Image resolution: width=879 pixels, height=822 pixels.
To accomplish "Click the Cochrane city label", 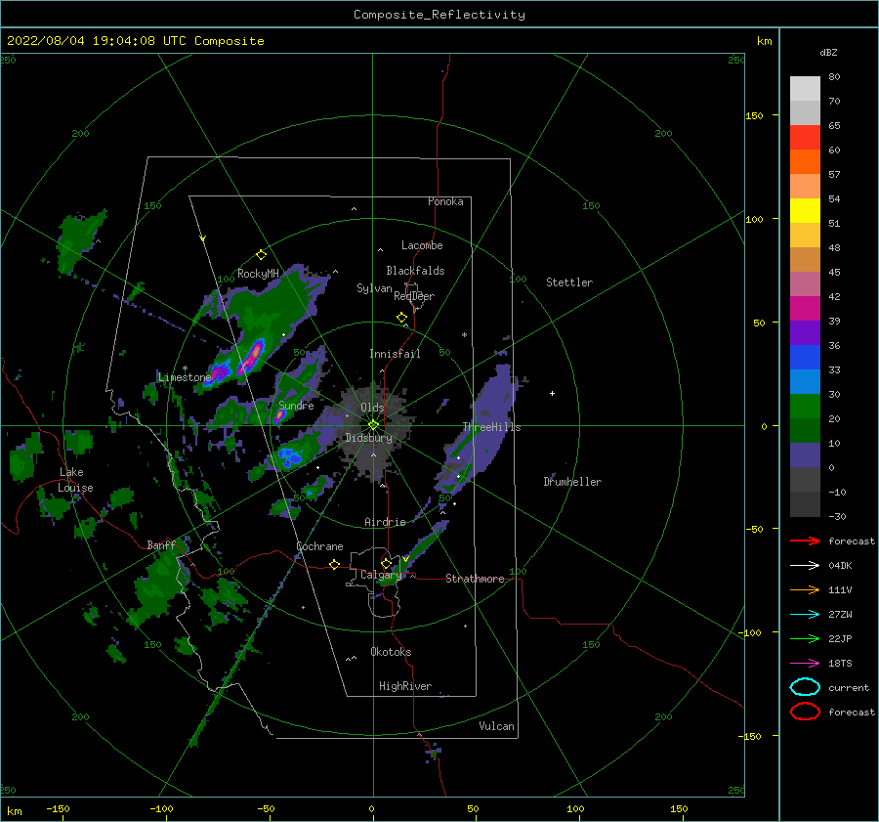I will (x=319, y=546).
